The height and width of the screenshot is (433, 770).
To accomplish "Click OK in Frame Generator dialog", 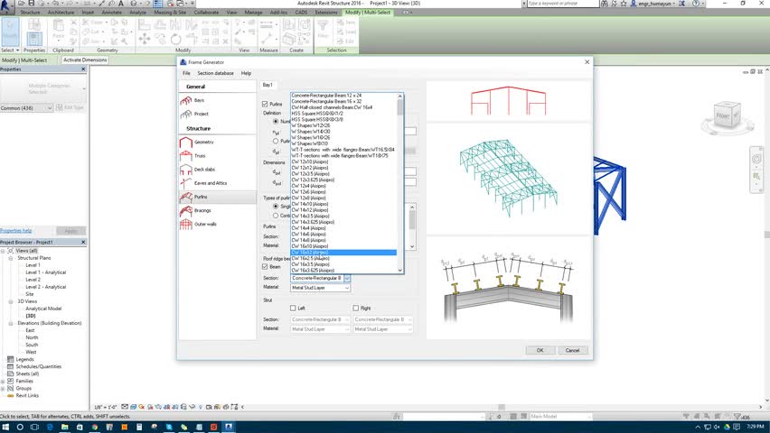I will [x=540, y=350].
